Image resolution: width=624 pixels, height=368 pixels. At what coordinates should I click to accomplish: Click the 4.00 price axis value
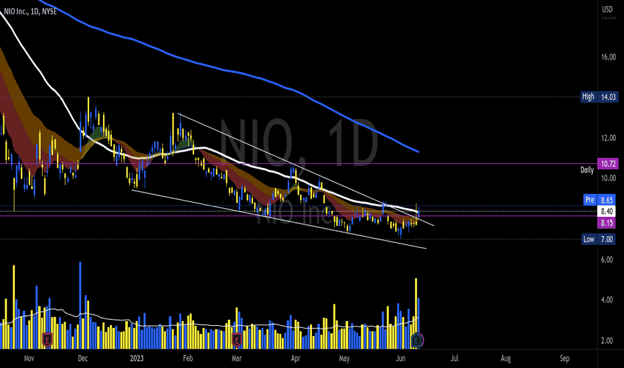click(607, 300)
